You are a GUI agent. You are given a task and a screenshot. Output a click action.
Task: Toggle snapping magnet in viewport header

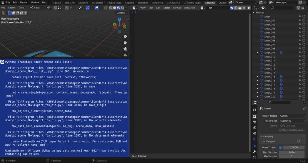click(x=55, y=8)
